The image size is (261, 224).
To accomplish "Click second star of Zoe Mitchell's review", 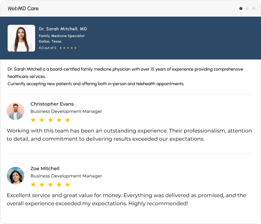I will click(42, 184).
